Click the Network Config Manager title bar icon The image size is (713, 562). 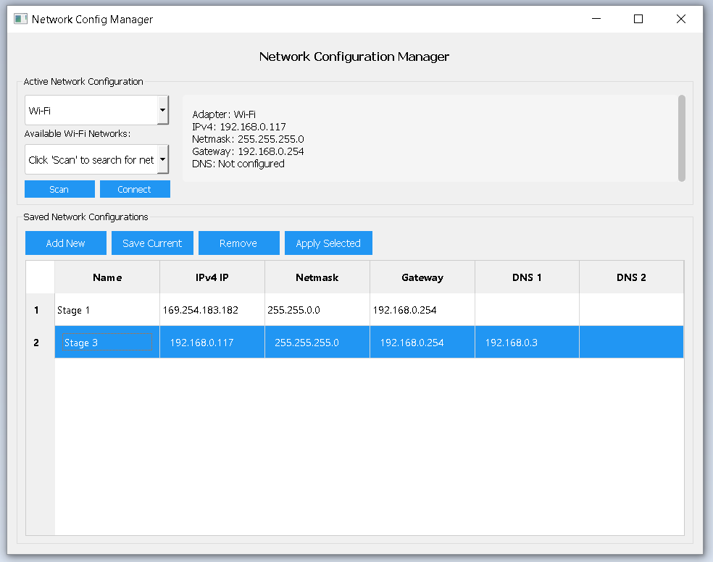click(20, 19)
